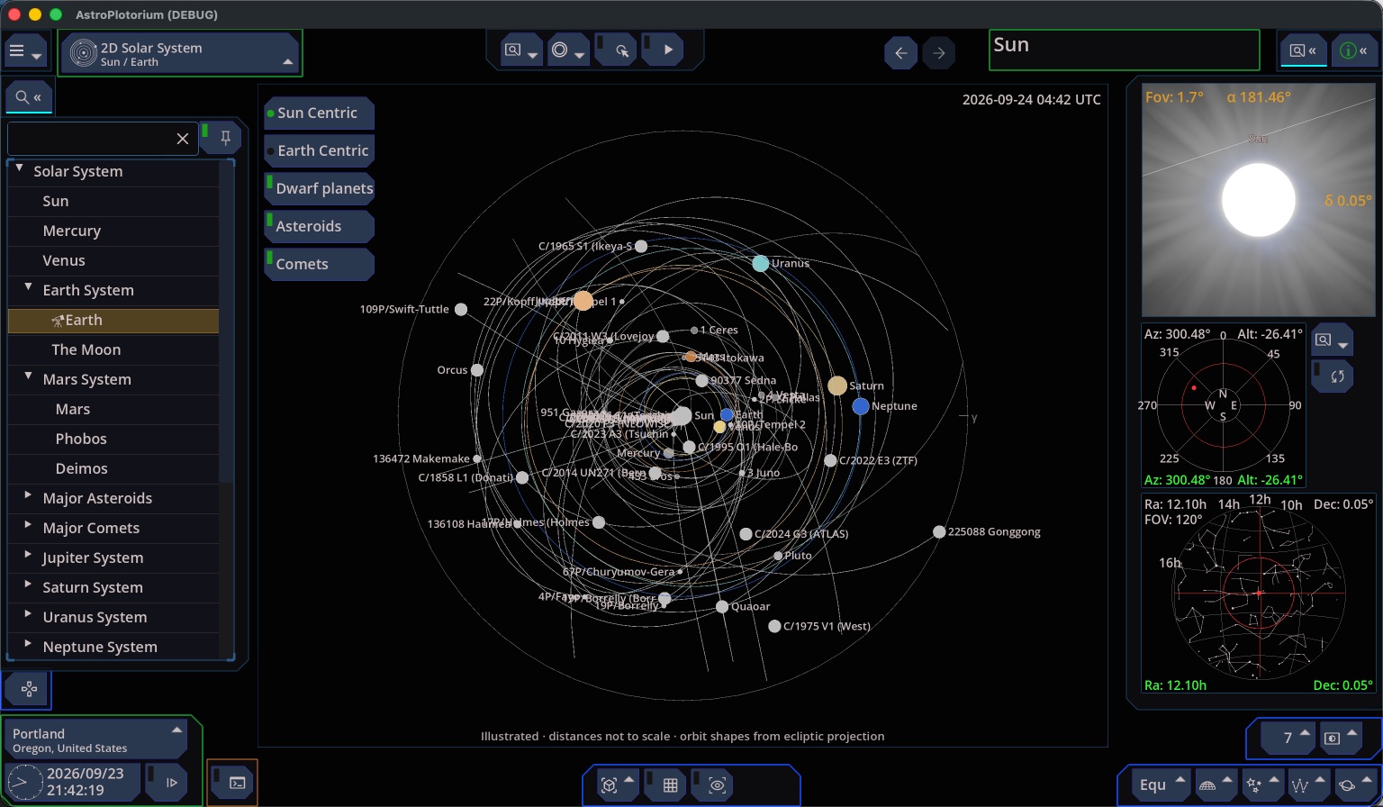This screenshot has width=1383, height=807.
Task: Toggle Dwarf planets display
Action: (319, 189)
